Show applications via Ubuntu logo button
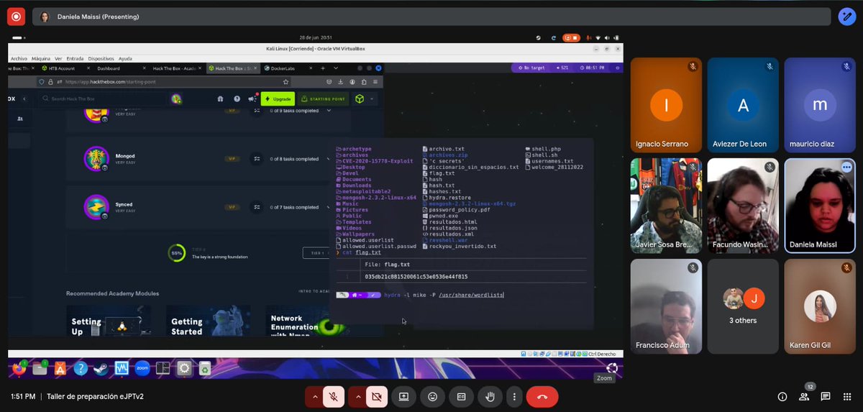Image resolution: width=863 pixels, height=412 pixels. click(611, 368)
